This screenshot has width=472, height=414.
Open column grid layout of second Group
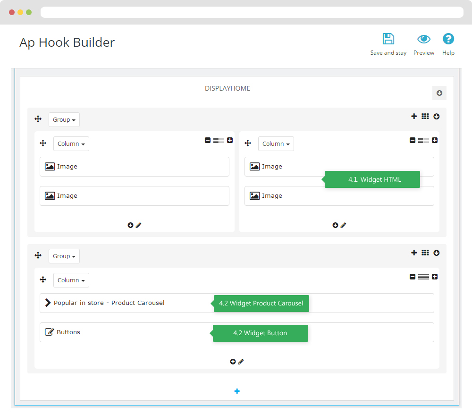425,253
